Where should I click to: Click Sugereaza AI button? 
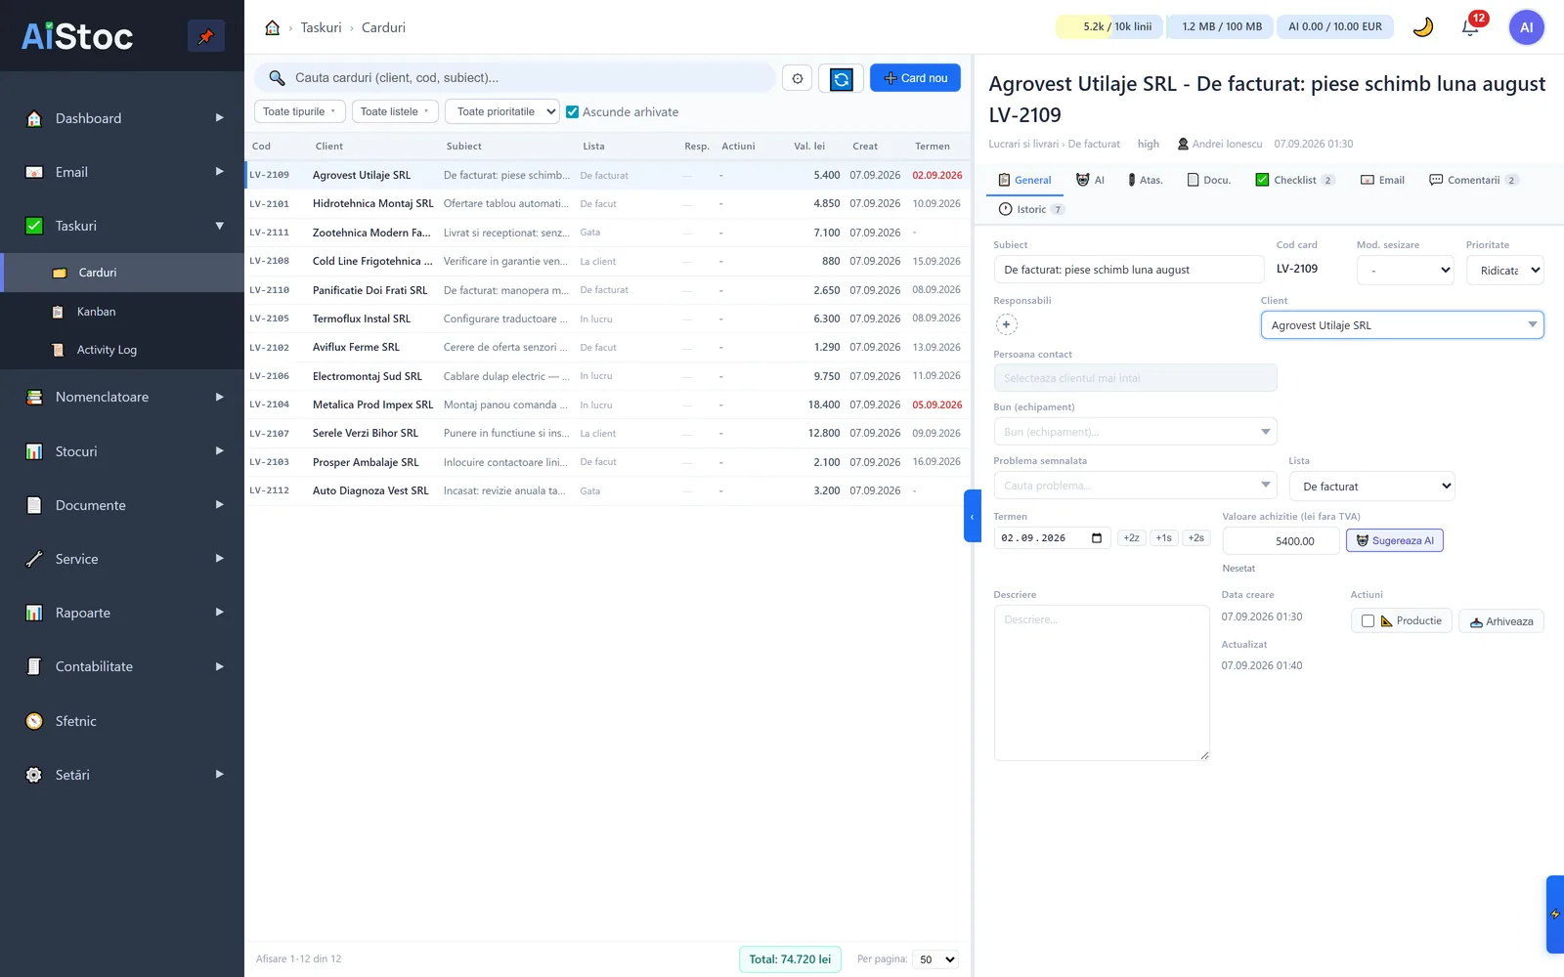[x=1395, y=540]
